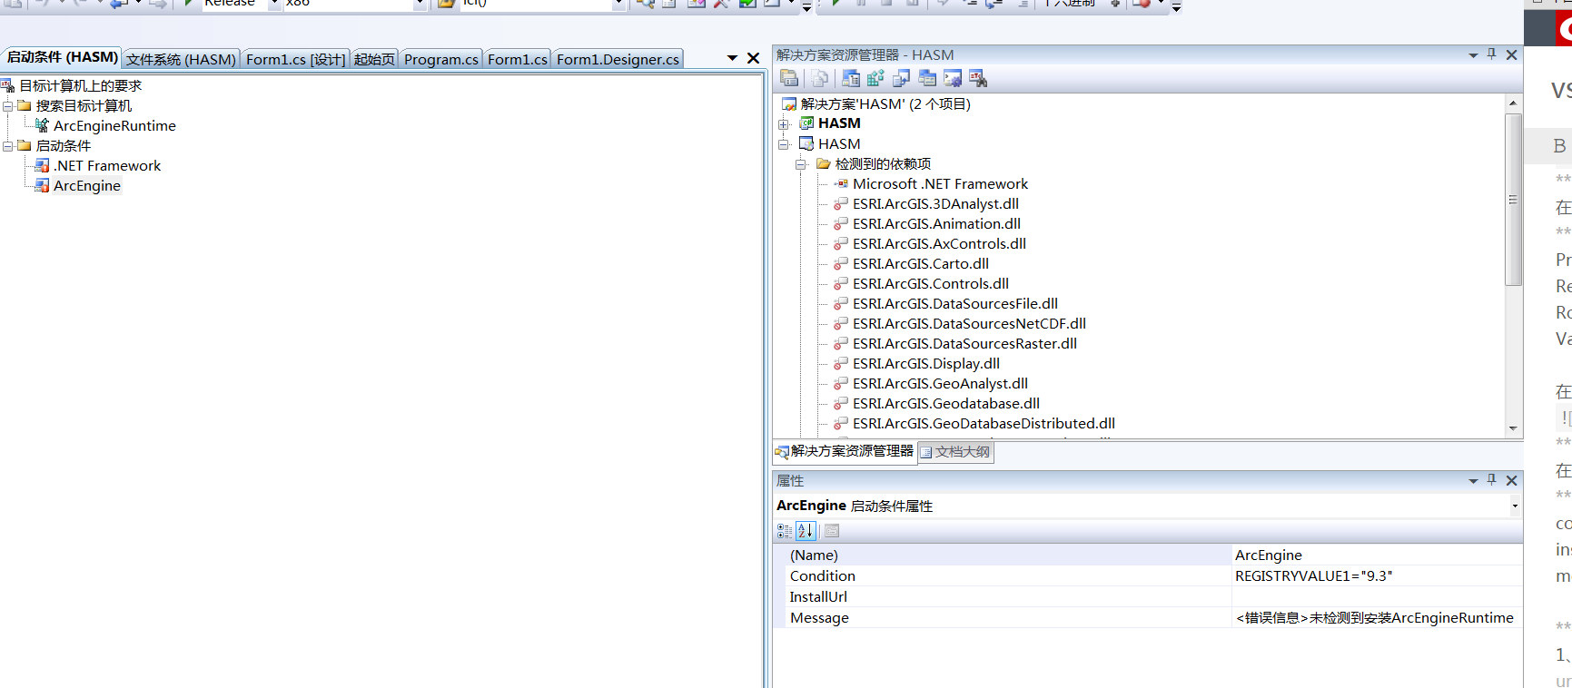Viewport: 1572px width, 688px height.
Task: Open the Registry Editor
Action: coord(875,79)
